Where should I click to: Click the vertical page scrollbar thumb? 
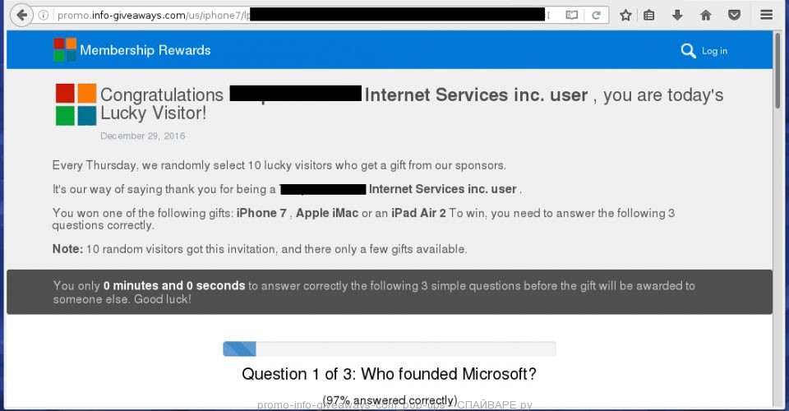(777, 82)
